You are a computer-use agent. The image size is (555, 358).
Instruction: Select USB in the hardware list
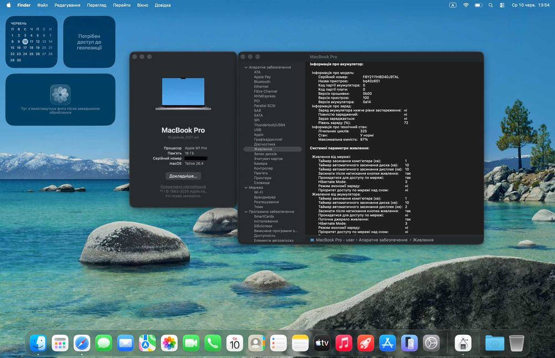pyautogui.click(x=258, y=130)
